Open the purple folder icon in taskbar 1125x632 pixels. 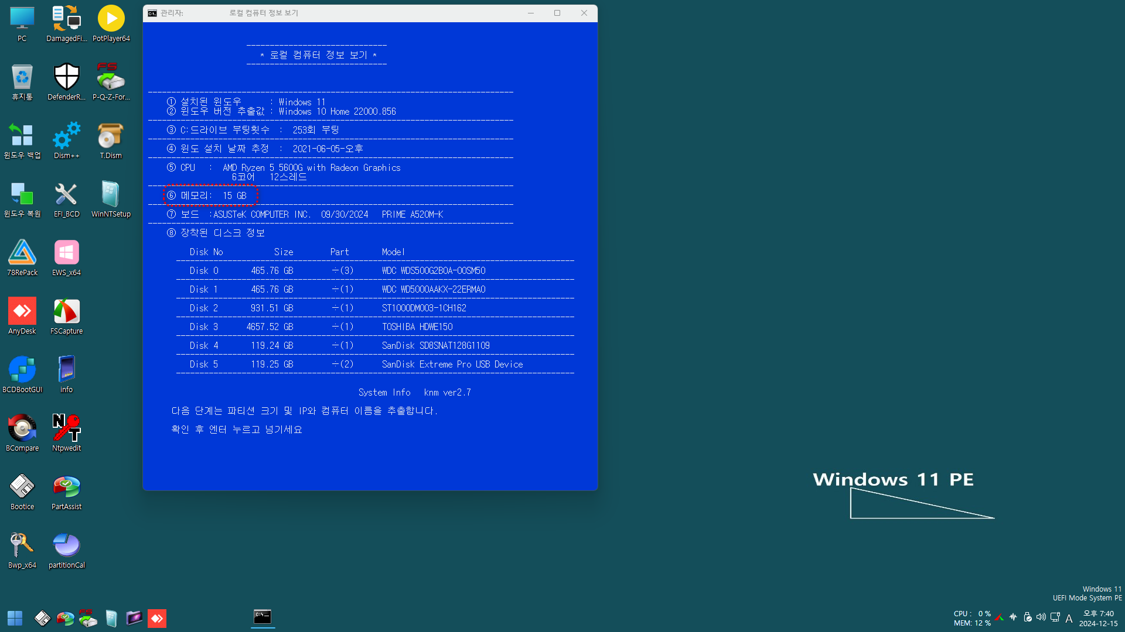click(x=134, y=618)
